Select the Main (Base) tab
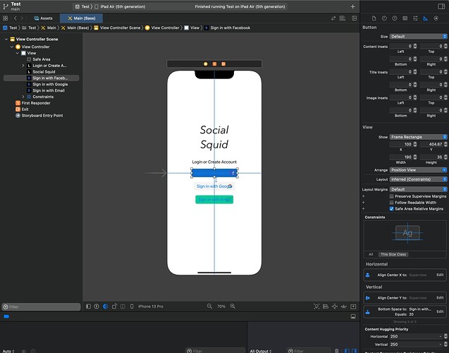This screenshot has width=449, height=353. 81,18
